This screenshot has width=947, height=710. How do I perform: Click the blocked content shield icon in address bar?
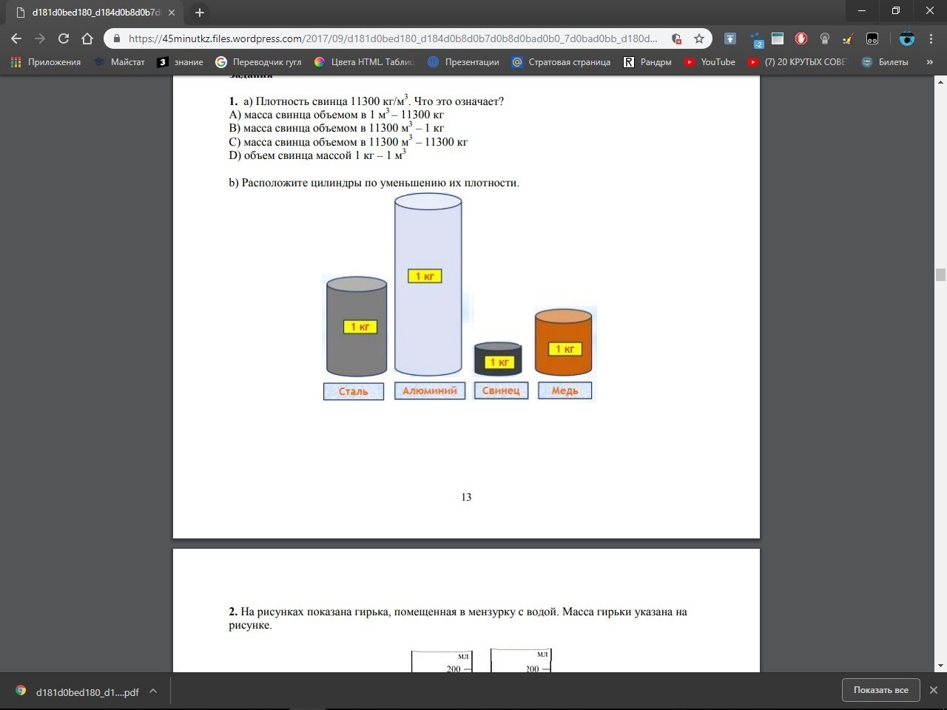[x=676, y=38]
